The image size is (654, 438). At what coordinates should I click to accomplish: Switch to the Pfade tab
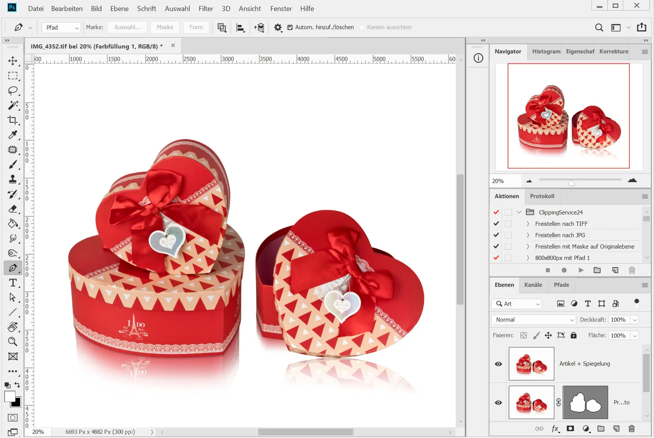(561, 285)
